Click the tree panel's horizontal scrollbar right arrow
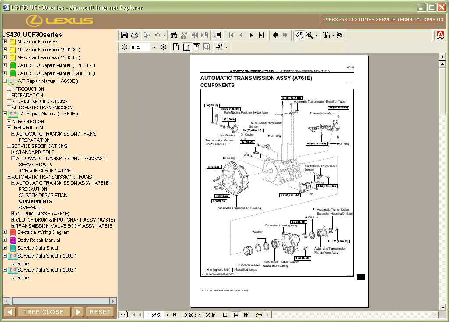 (113, 301)
